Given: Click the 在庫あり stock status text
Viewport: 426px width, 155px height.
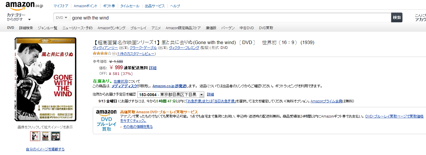Looking at the screenshot, I should (103, 82).
